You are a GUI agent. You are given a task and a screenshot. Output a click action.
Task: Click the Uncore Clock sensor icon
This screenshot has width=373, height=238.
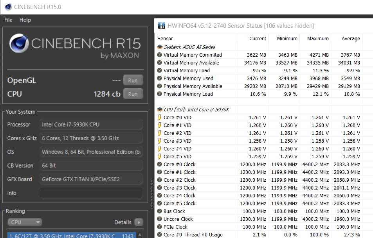(x=159, y=219)
